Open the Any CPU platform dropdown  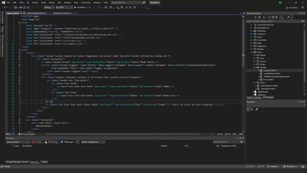coord(64,8)
